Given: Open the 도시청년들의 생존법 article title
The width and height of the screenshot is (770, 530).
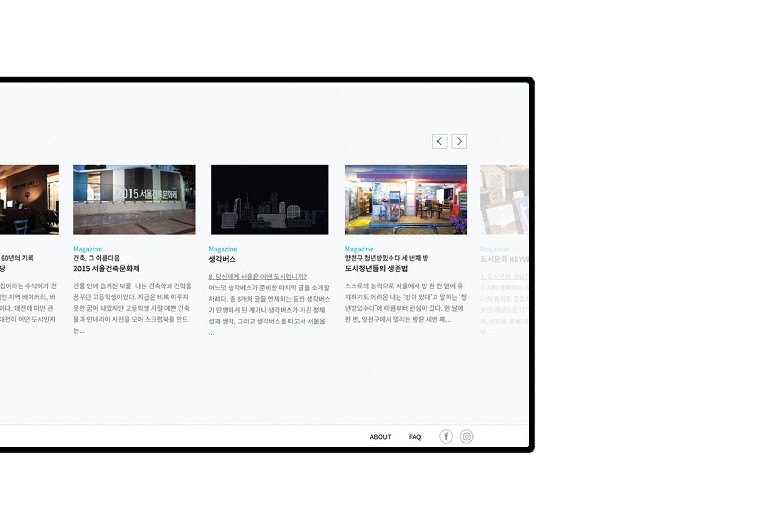Looking at the screenshot, I should tap(376, 268).
